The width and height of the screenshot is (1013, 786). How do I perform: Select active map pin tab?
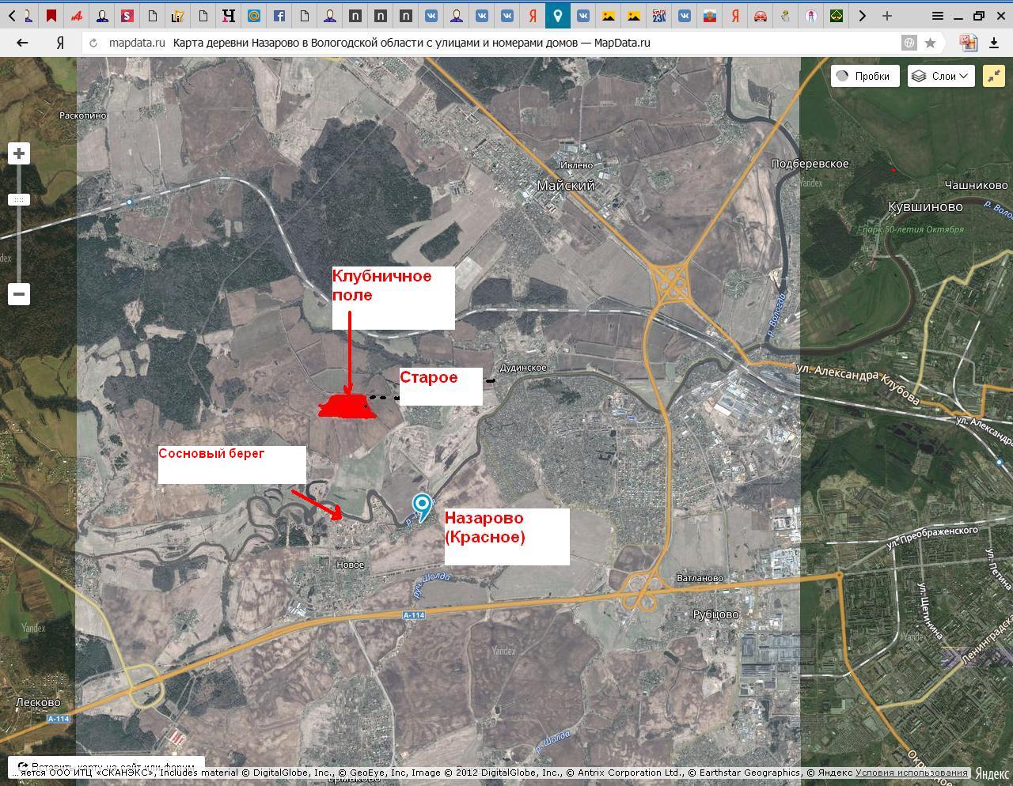pyautogui.click(x=558, y=16)
